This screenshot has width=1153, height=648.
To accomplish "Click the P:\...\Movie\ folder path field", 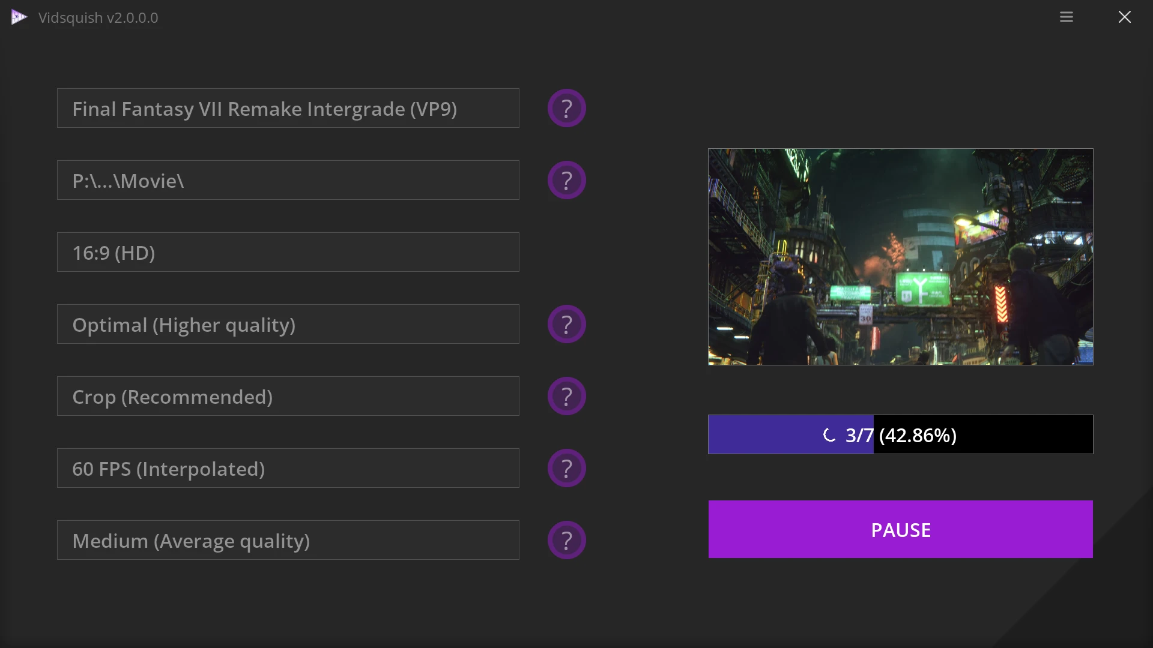I will tap(288, 181).
